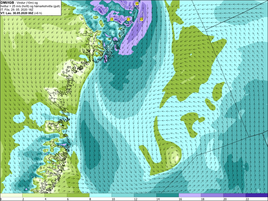Click the 6–8 m/s olive green legend swatch

78,195
